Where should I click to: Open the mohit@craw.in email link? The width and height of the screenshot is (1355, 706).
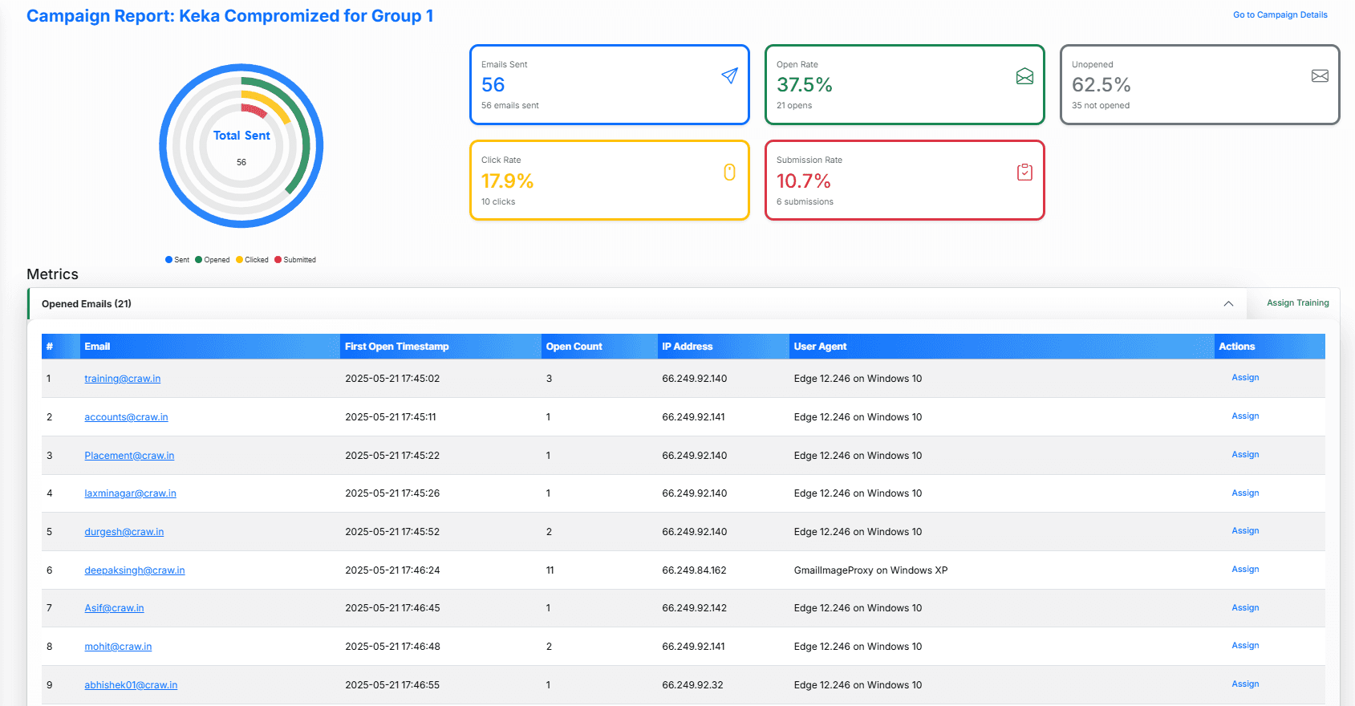118,647
